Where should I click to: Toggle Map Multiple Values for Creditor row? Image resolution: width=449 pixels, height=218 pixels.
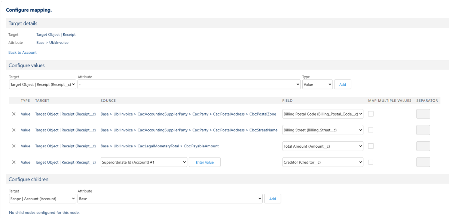coord(371,162)
